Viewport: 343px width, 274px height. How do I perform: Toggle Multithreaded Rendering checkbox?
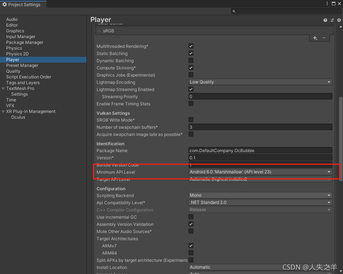coord(191,46)
